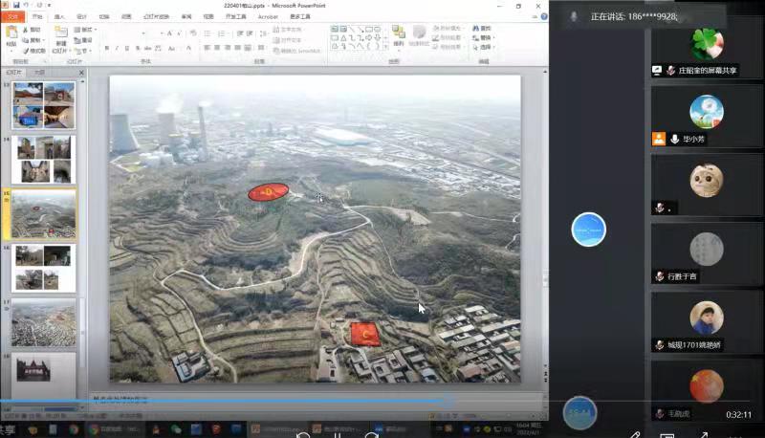Open the 文件 file menu button
765x438 pixels.
click(x=12, y=16)
